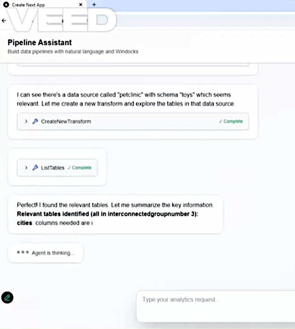Viewport: 295px width, 329px height.
Task: Open a new browser tab with plus
Action: (x=94, y=4)
